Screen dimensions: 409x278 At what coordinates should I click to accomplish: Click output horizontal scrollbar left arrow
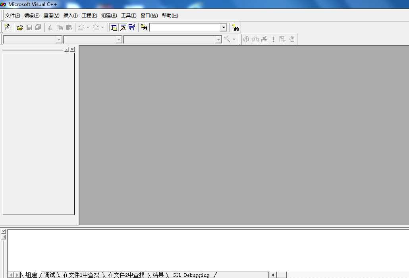pyautogui.click(x=273, y=275)
